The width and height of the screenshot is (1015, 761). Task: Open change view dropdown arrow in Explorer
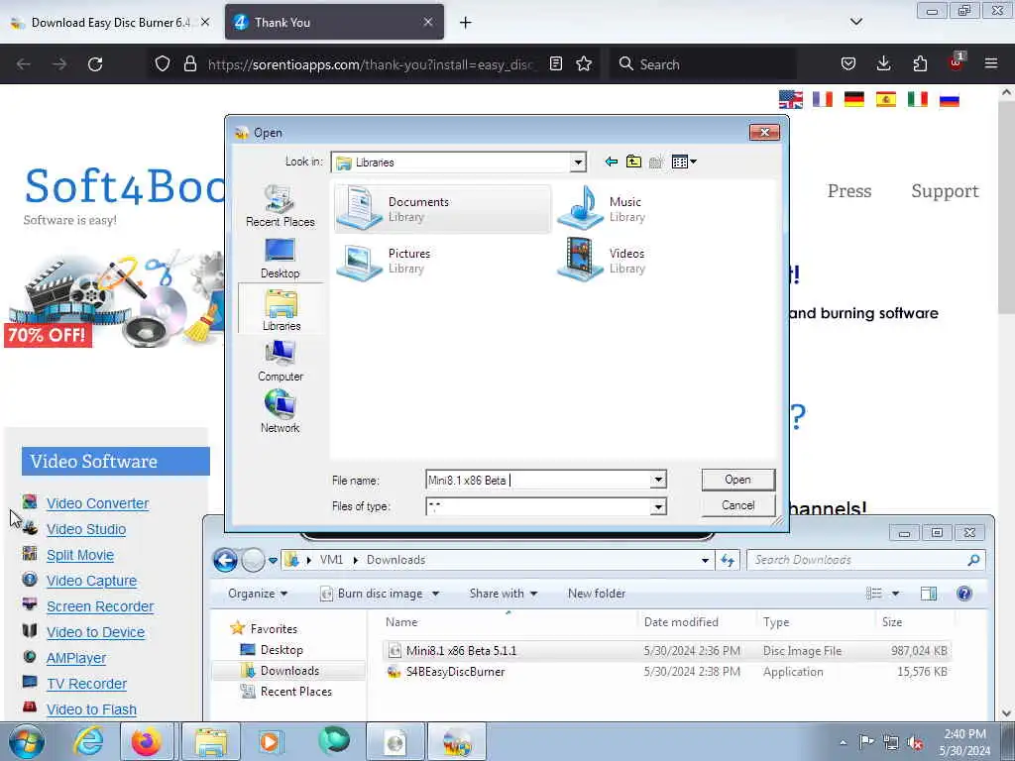[x=895, y=594]
